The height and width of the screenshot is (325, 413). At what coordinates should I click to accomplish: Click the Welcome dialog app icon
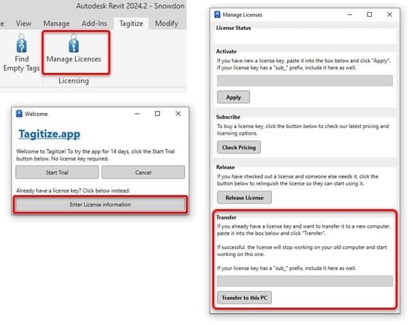(x=19, y=114)
